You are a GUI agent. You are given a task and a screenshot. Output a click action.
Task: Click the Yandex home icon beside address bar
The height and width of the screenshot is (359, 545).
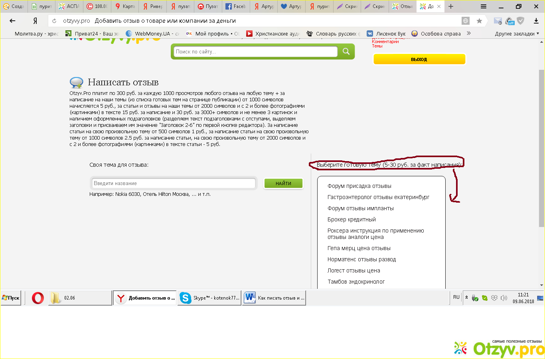35,21
